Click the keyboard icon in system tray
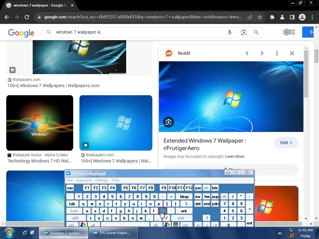The height and width of the screenshot is (239, 319). point(280,233)
